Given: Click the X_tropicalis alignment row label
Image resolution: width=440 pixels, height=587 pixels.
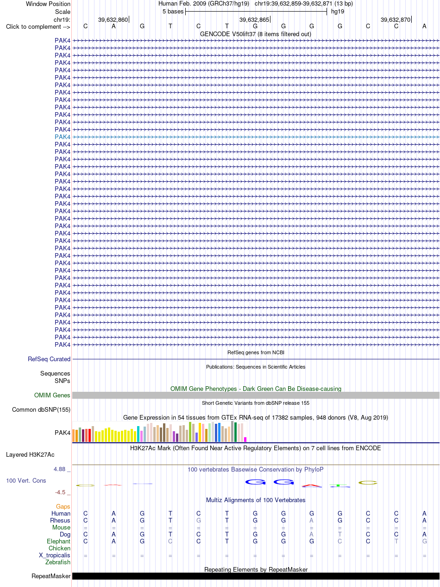Looking at the screenshot, I should tap(55, 555).
